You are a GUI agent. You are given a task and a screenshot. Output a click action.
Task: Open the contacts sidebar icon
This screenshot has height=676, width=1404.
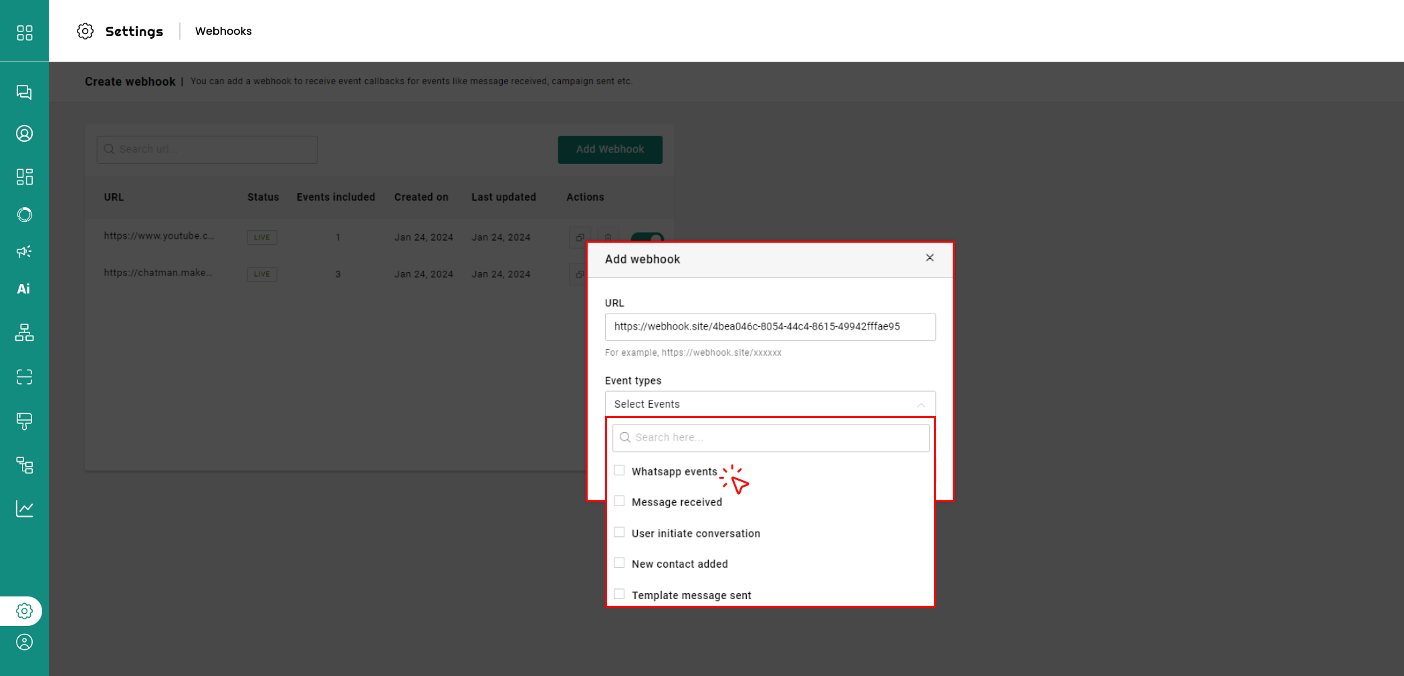(x=24, y=134)
